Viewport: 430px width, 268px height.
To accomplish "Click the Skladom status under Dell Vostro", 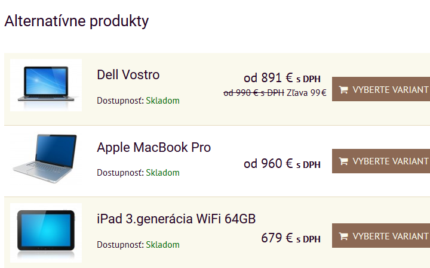I will 162,101.
